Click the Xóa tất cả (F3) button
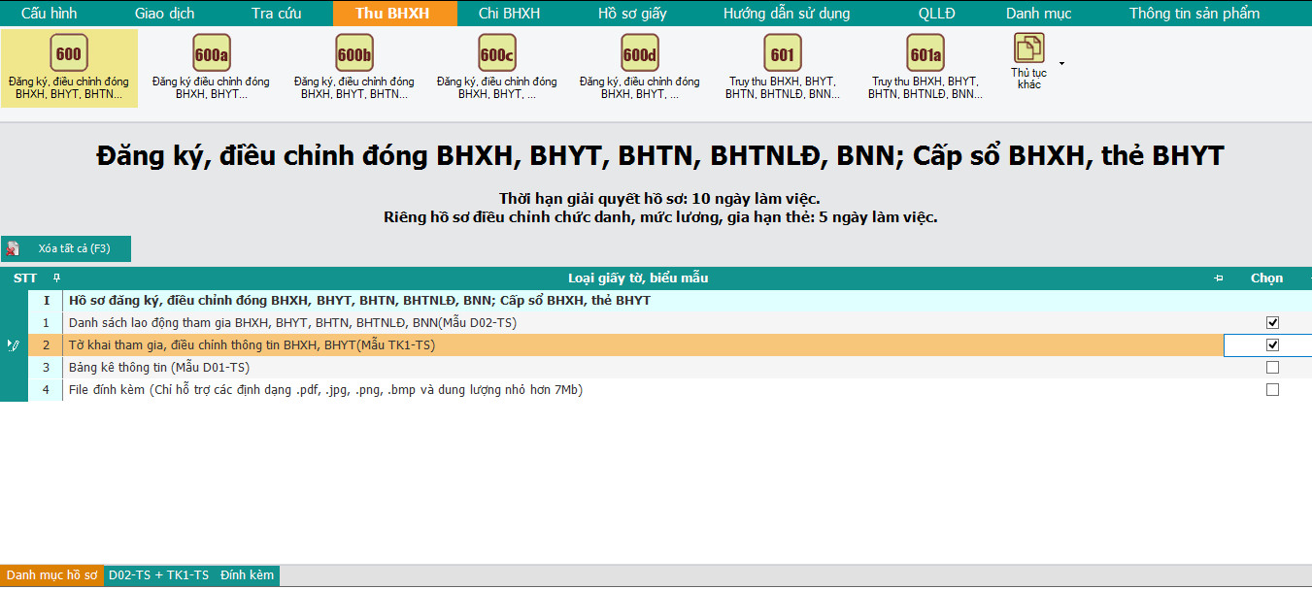Image resolution: width=1312 pixels, height=589 pixels. 66,249
